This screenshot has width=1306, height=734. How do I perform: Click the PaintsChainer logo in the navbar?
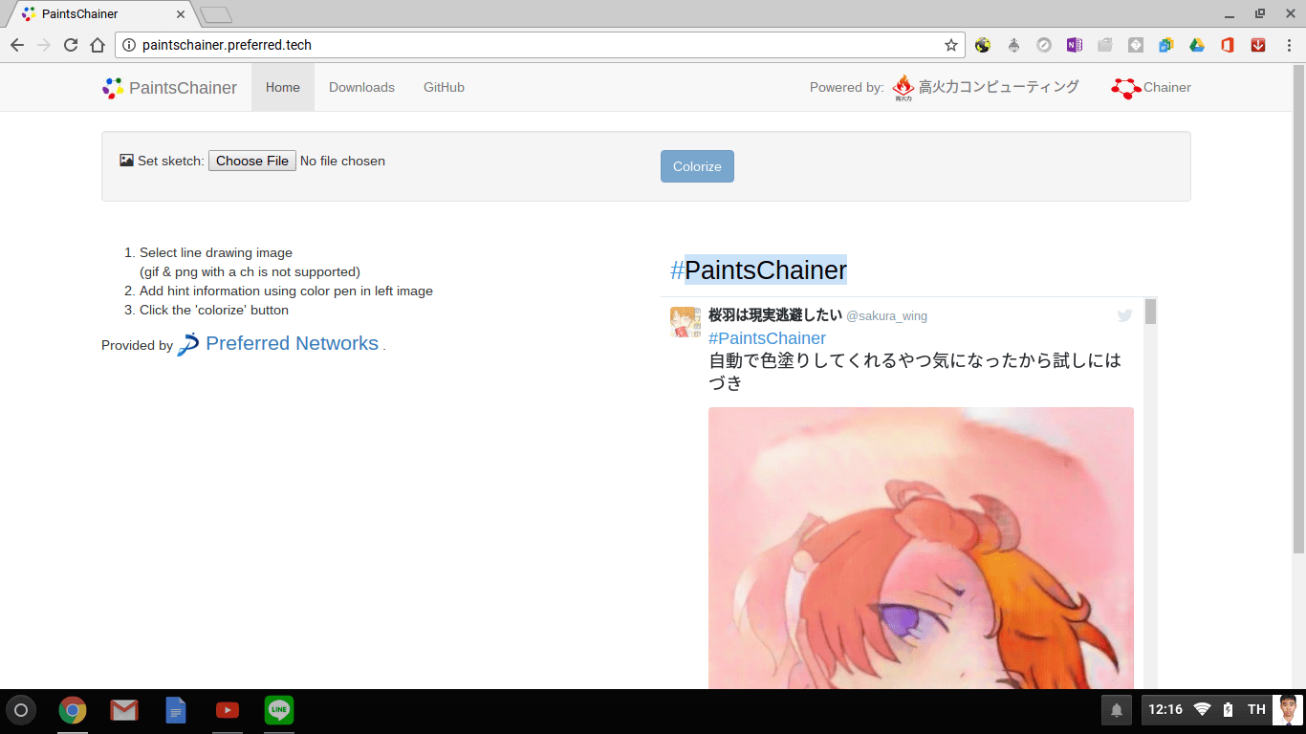[x=169, y=88]
